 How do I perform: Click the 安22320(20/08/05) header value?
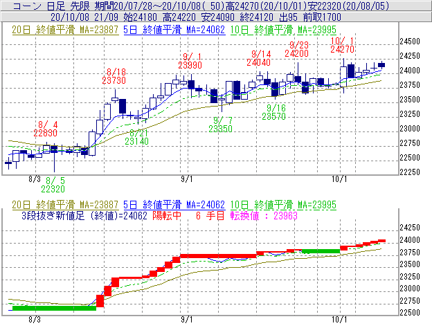350,6
